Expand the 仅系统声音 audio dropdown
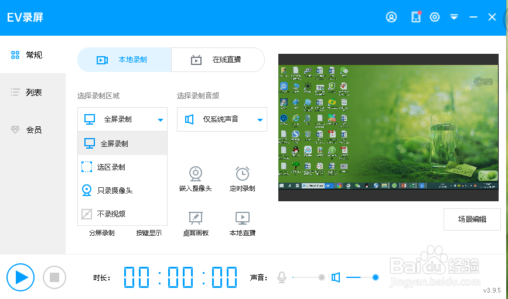508x299 pixels. tap(222, 119)
